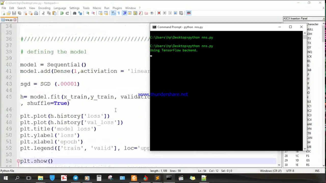The width and height of the screenshot is (326, 183).
Task: Save the file with the floppy icon
Action: click(x=14, y=13)
